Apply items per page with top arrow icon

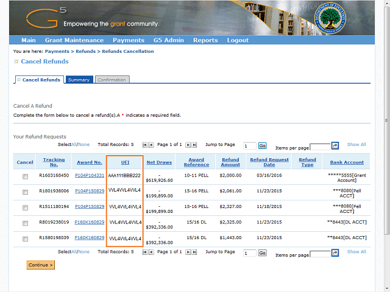[335, 146]
